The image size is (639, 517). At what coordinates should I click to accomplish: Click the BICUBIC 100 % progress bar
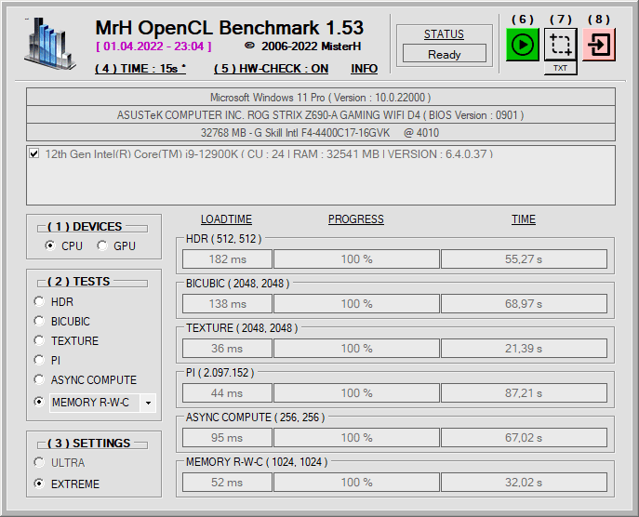coord(356,303)
